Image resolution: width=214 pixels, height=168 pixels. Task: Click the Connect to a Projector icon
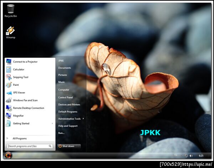pyautogui.click(x=9, y=62)
